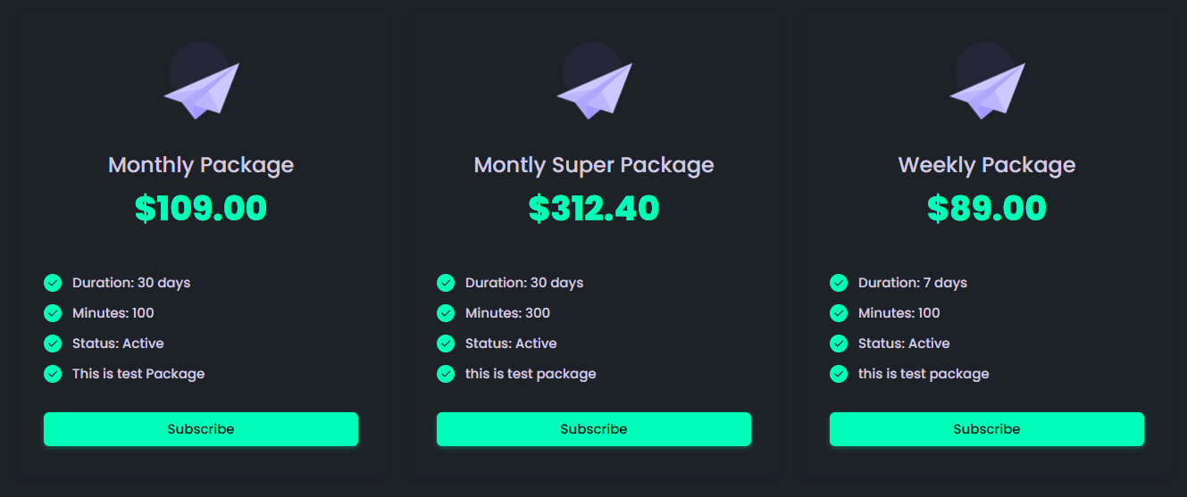Click the $312.40 price

click(x=594, y=208)
